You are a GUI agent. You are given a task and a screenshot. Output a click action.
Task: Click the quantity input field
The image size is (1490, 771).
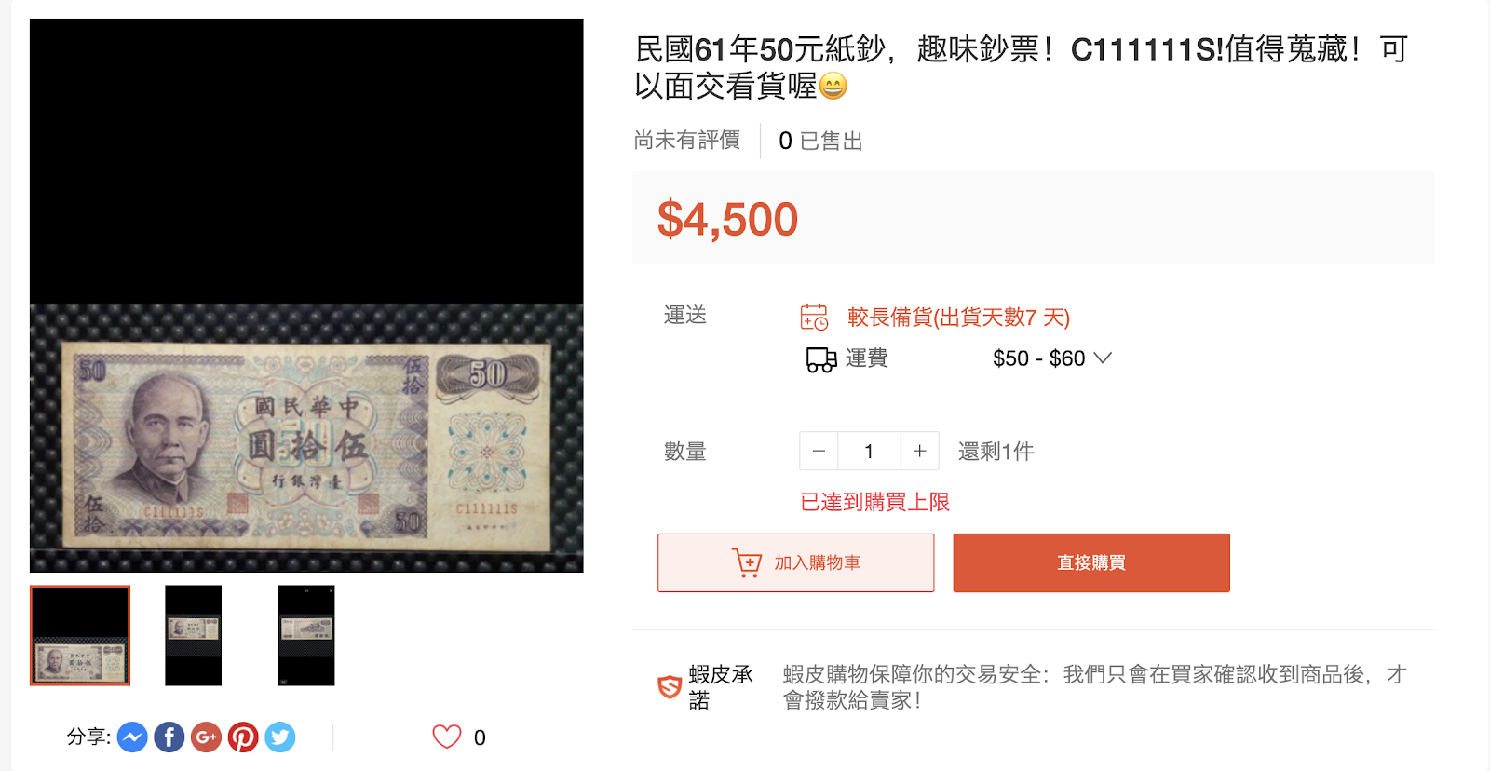pyautogui.click(x=869, y=452)
